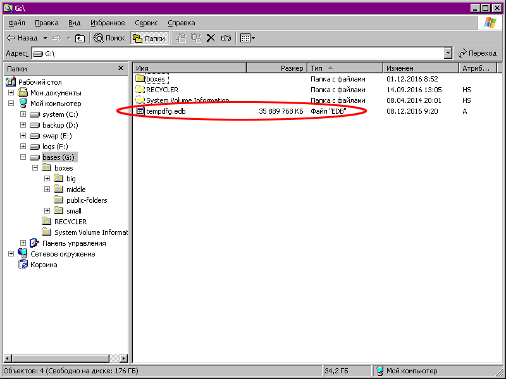The width and height of the screenshot is (506, 379).
Task: Open the Back history dropdown arrow
Action: point(45,38)
